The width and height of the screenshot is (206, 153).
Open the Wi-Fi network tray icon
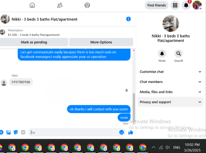(x=161, y=148)
